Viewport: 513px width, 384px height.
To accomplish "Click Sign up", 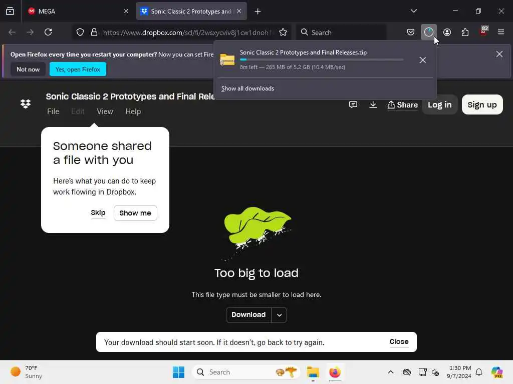I will [482, 105].
